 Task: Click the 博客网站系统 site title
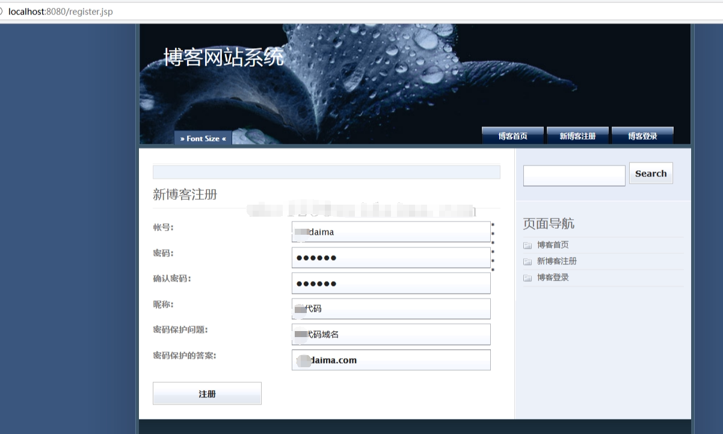[x=224, y=57]
